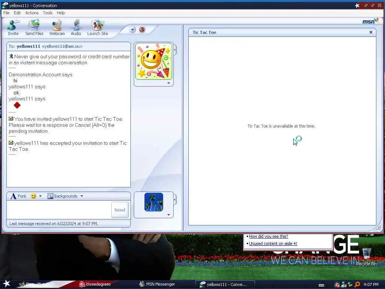Click your palm trees display picture
The height and width of the screenshot is (289, 385).
[x=154, y=202]
